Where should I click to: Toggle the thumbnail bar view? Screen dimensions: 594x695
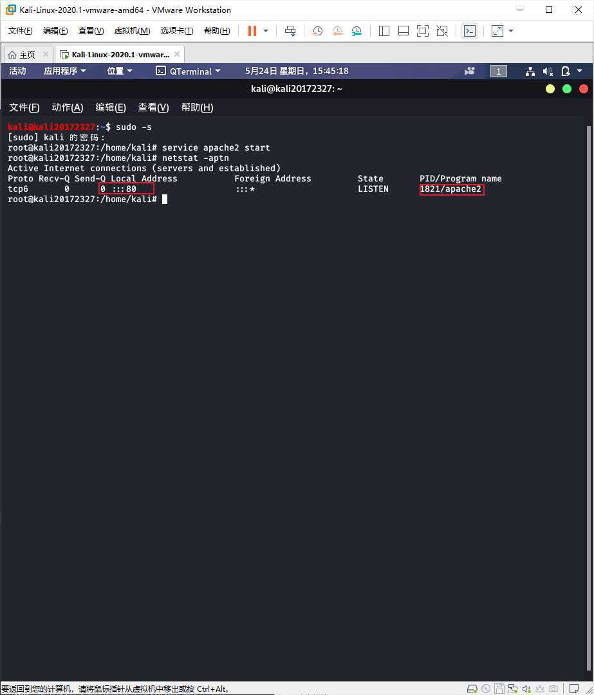tap(404, 31)
